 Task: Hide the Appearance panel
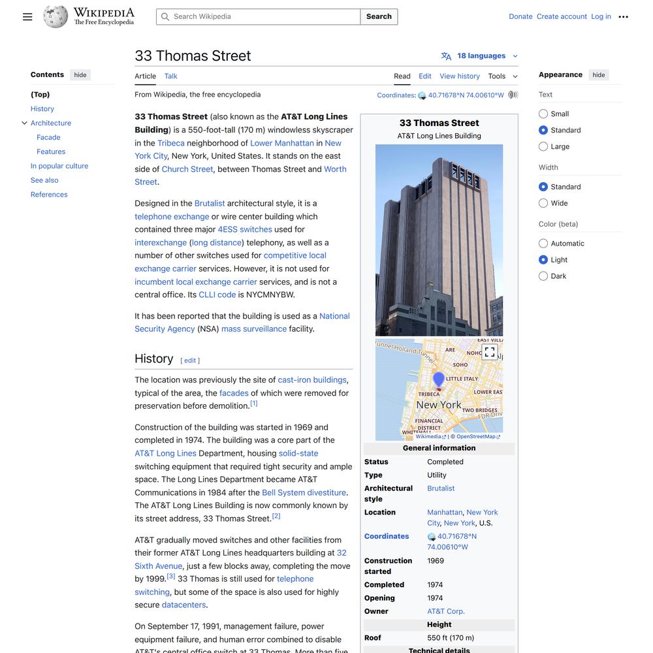click(598, 75)
